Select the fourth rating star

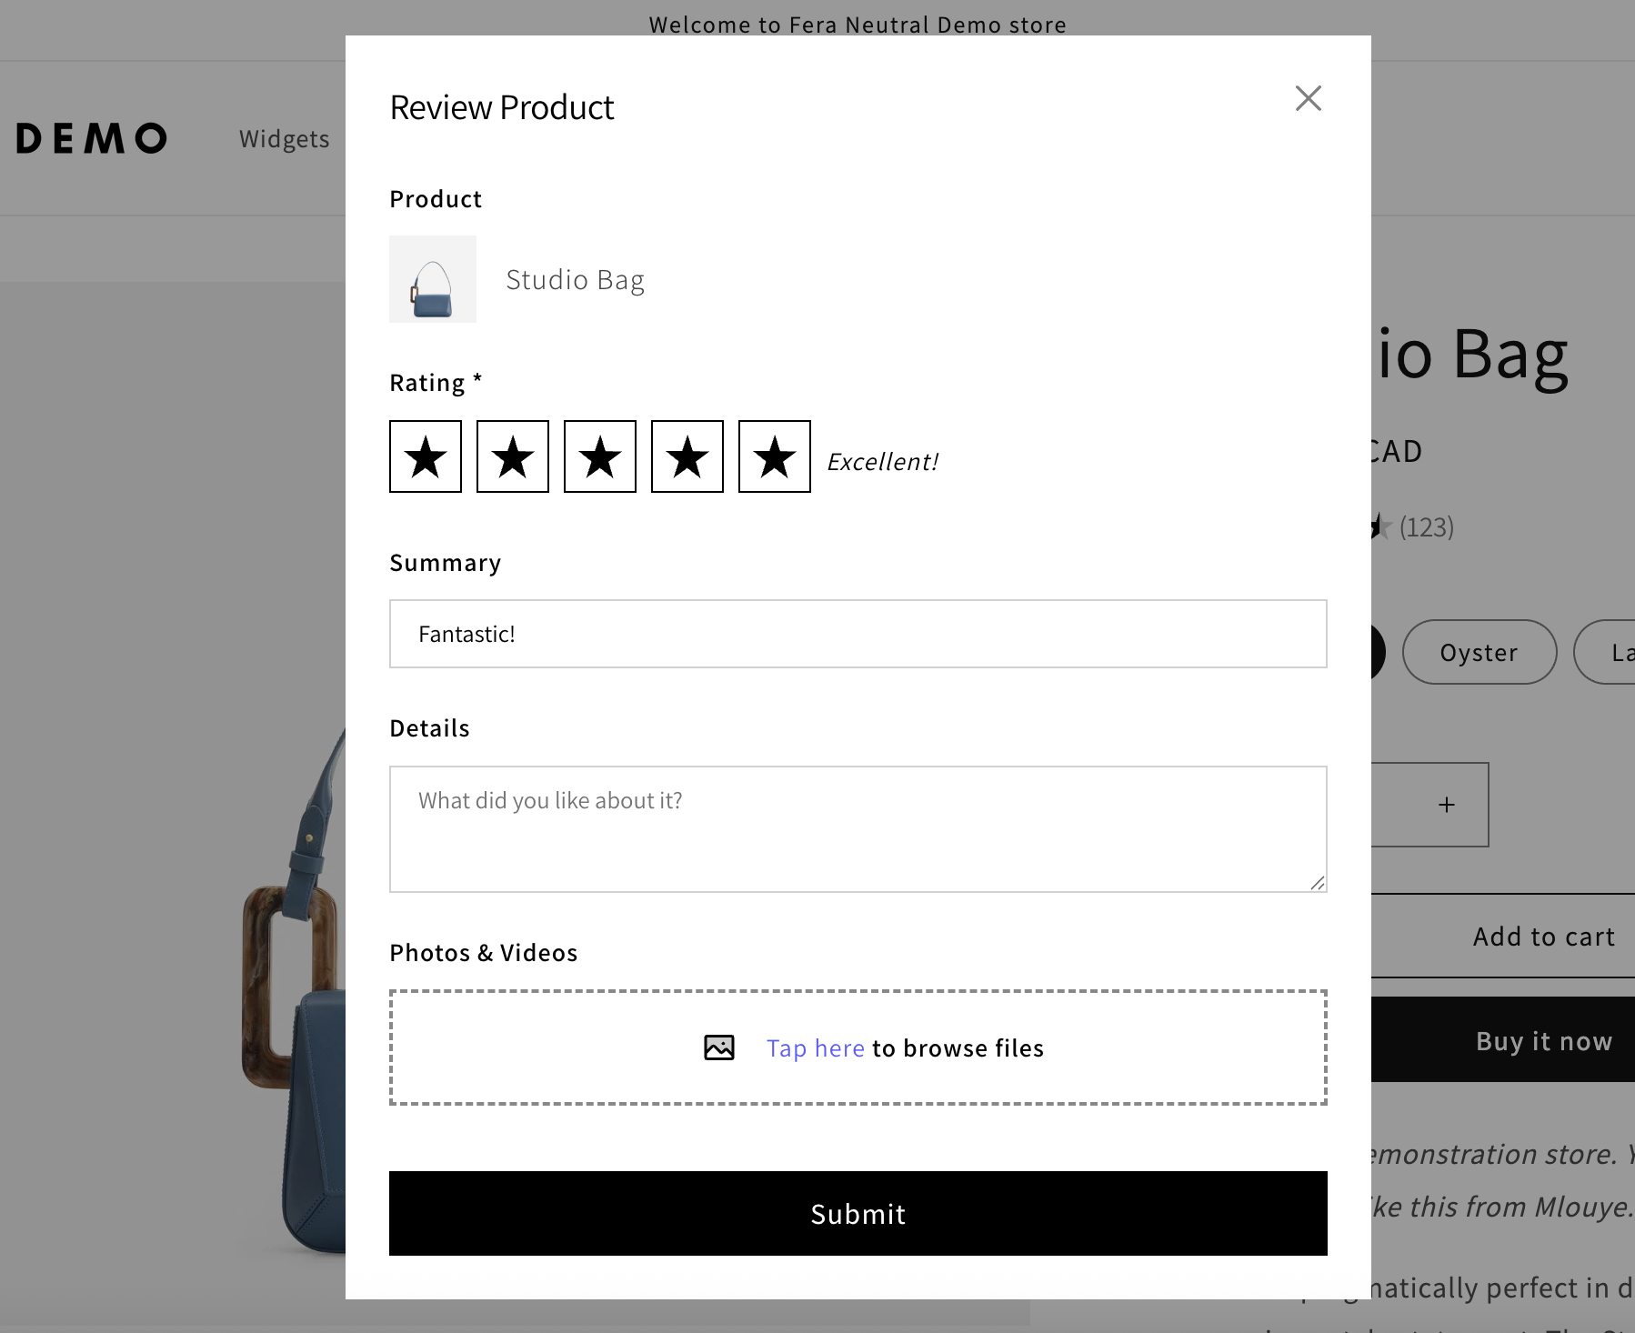(x=687, y=456)
